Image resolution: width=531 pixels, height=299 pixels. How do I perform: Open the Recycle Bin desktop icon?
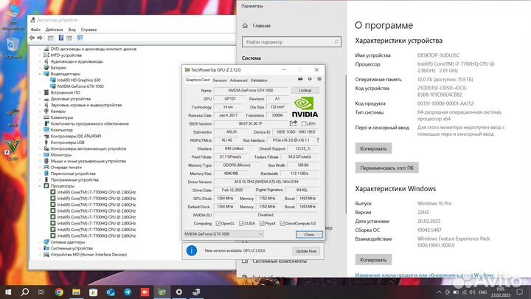pyautogui.click(x=13, y=48)
